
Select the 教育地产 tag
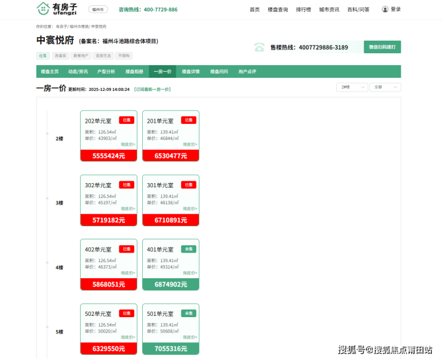80,56
